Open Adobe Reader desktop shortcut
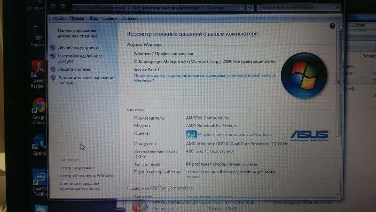Viewport: 376px width, 212px height. pos(38,74)
